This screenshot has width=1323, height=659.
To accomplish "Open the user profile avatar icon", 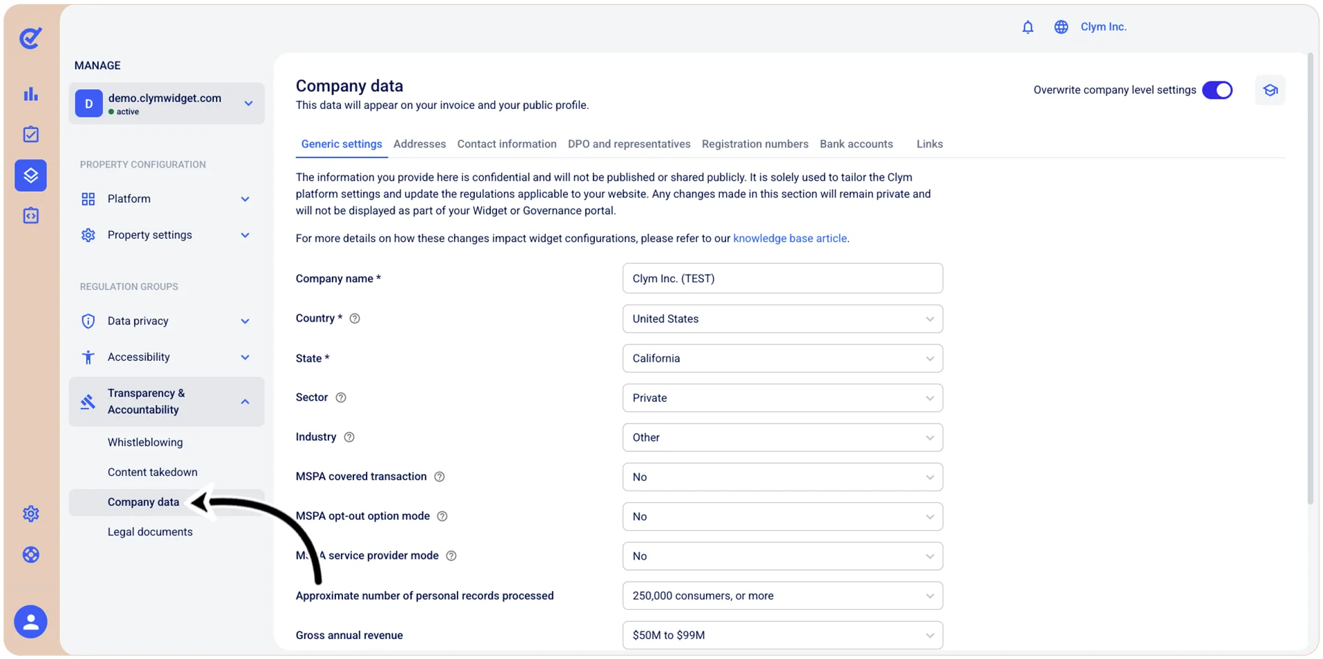I will coord(30,622).
